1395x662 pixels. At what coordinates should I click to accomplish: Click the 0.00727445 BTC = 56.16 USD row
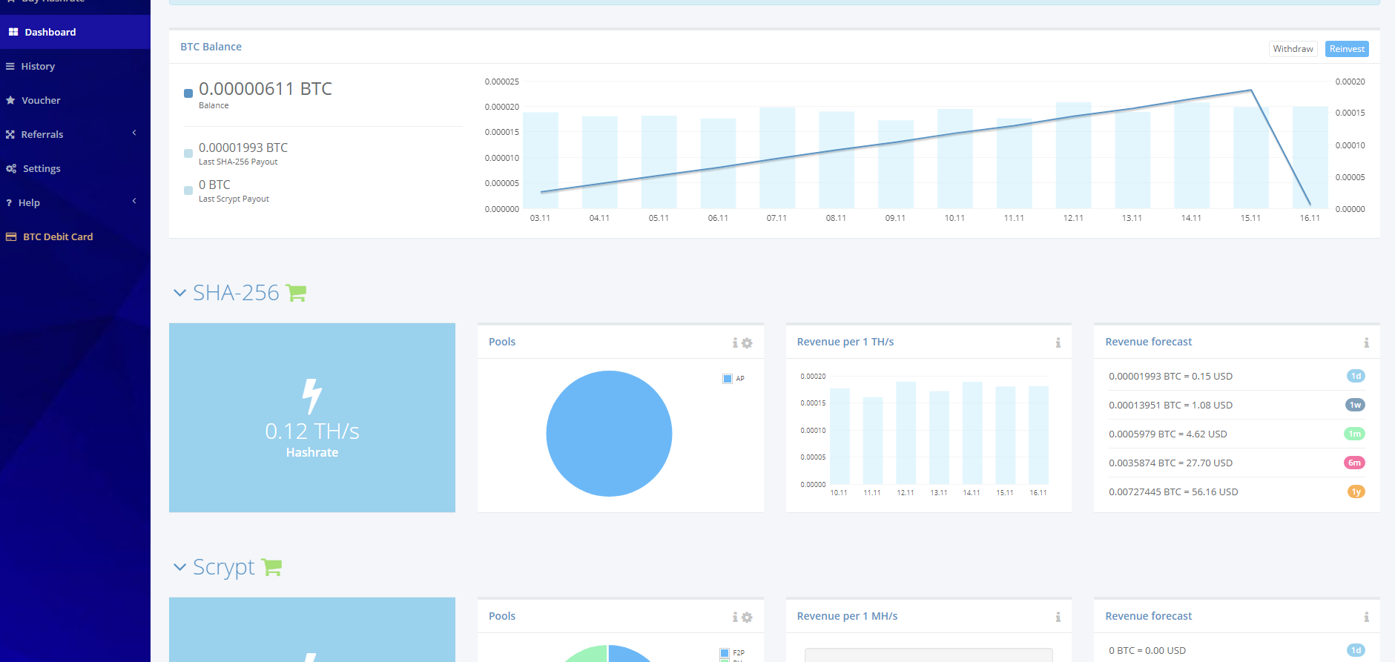pyautogui.click(x=1236, y=491)
